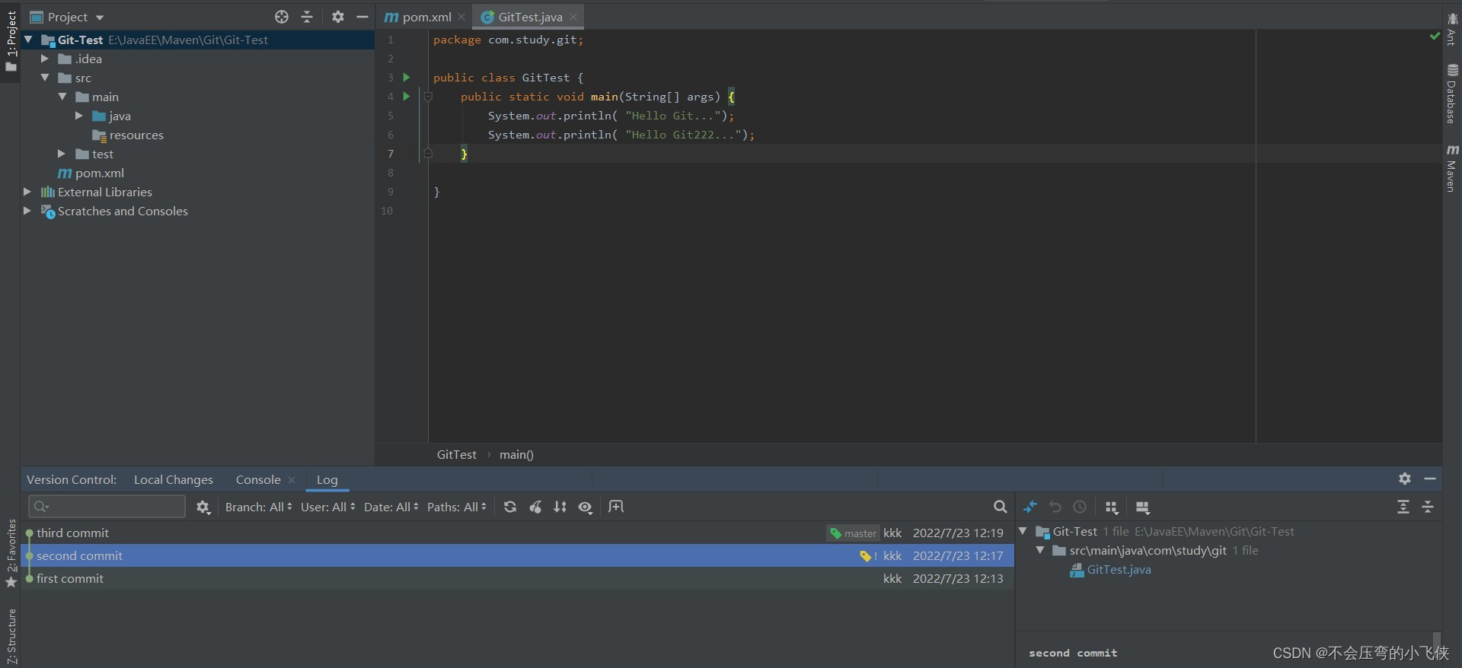This screenshot has height=668, width=1462.
Task: Open the Z: Structure tool window
Action: [x=11, y=635]
